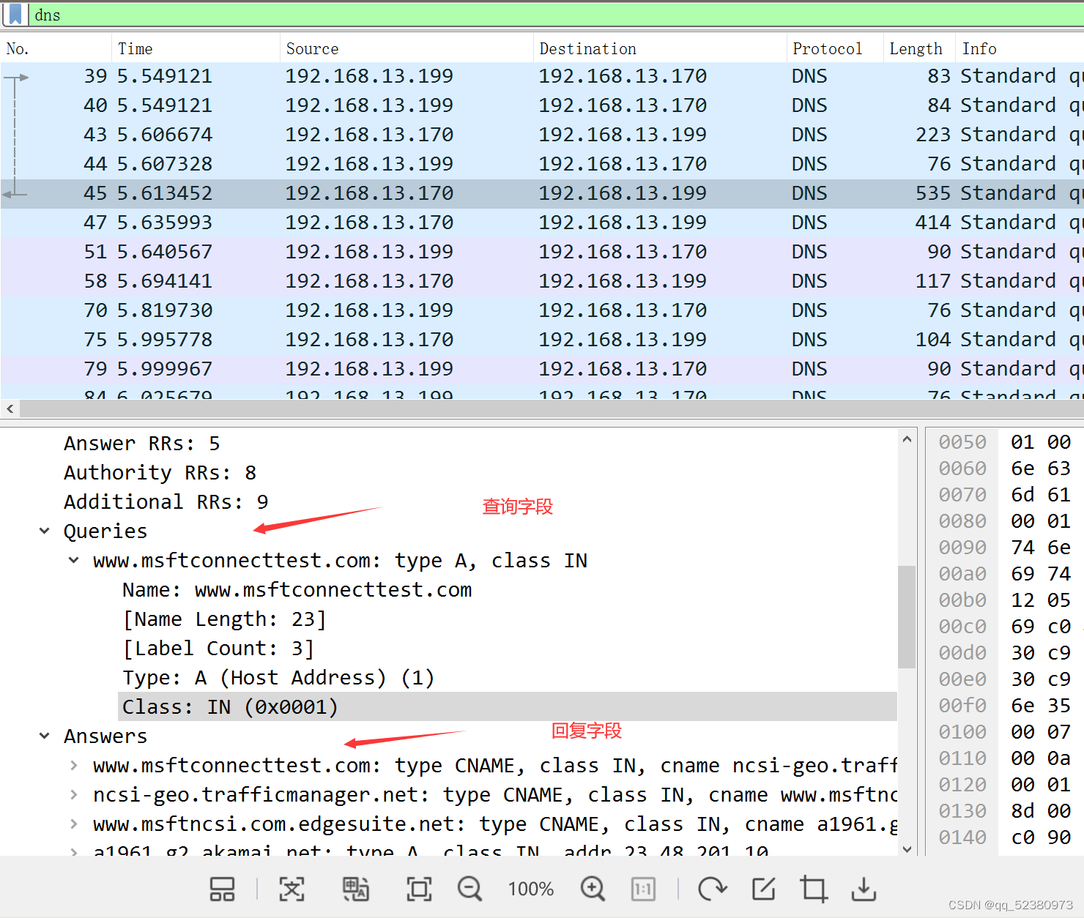Select packet 75 with length 104
The image size is (1084, 918).
(542, 340)
